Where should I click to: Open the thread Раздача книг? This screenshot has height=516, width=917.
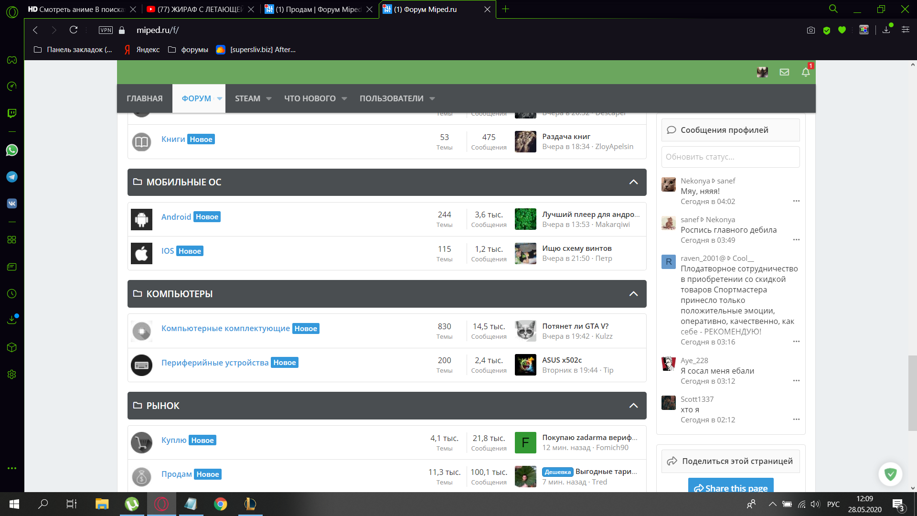coord(566,136)
